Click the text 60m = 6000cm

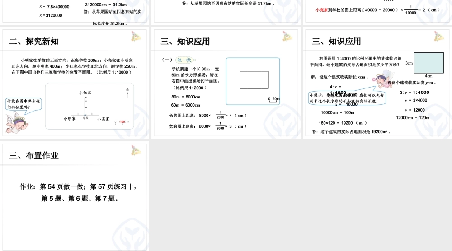click(186, 105)
